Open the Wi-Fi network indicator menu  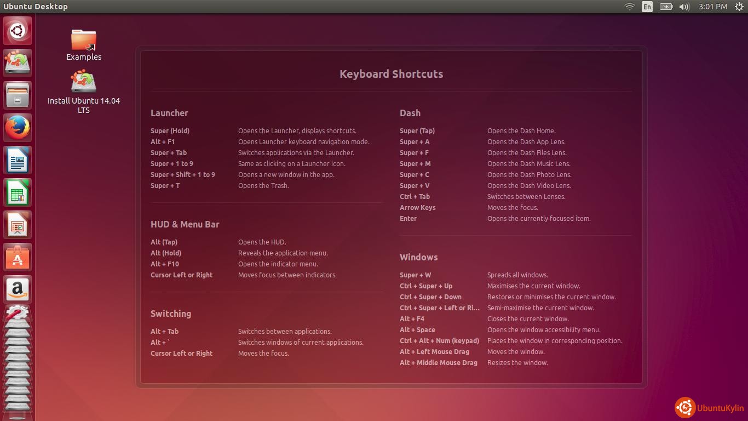pos(630,7)
